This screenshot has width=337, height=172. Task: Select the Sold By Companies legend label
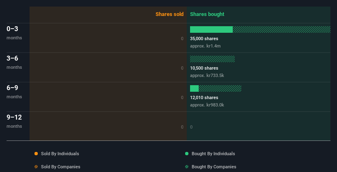pos(61,167)
